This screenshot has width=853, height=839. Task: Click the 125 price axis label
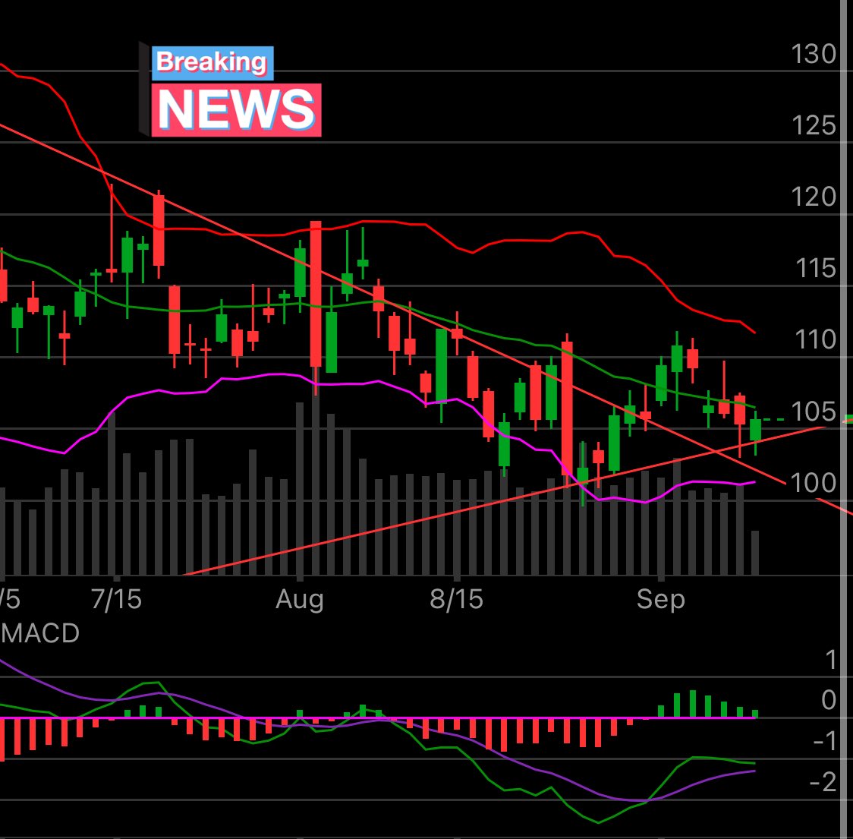(814, 126)
